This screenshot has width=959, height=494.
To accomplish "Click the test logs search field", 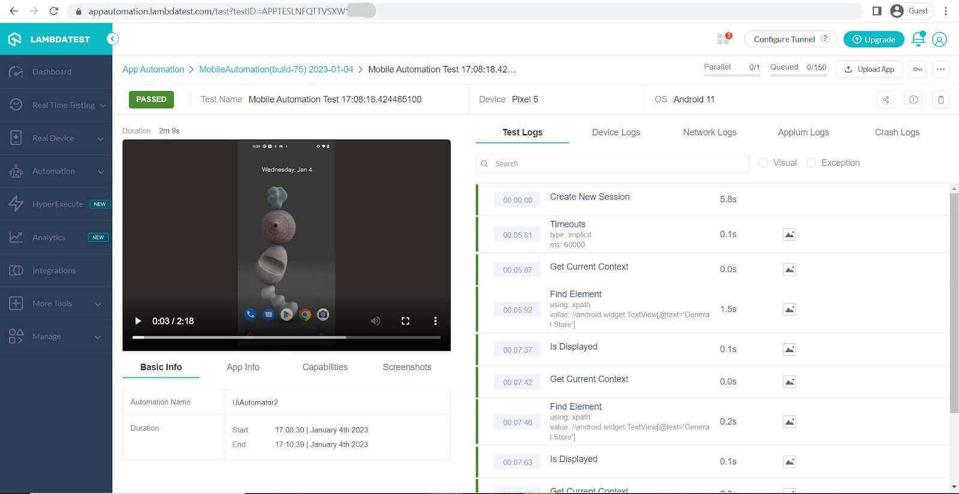I will tap(612, 163).
